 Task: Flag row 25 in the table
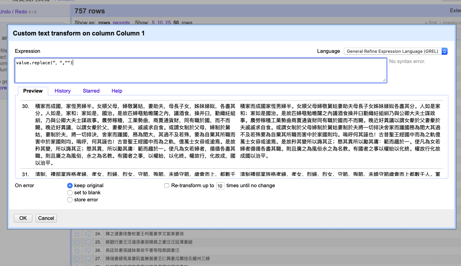[88, 242]
